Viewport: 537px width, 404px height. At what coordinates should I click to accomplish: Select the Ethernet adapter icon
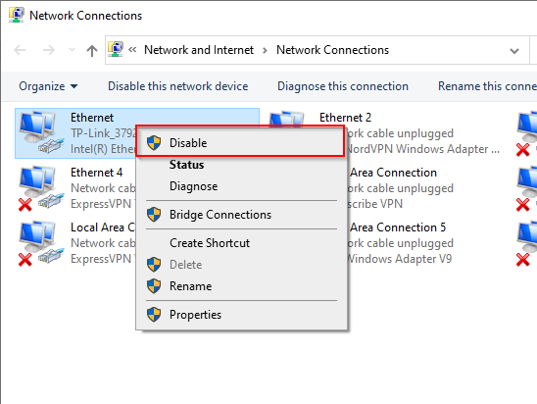tap(41, 132)
